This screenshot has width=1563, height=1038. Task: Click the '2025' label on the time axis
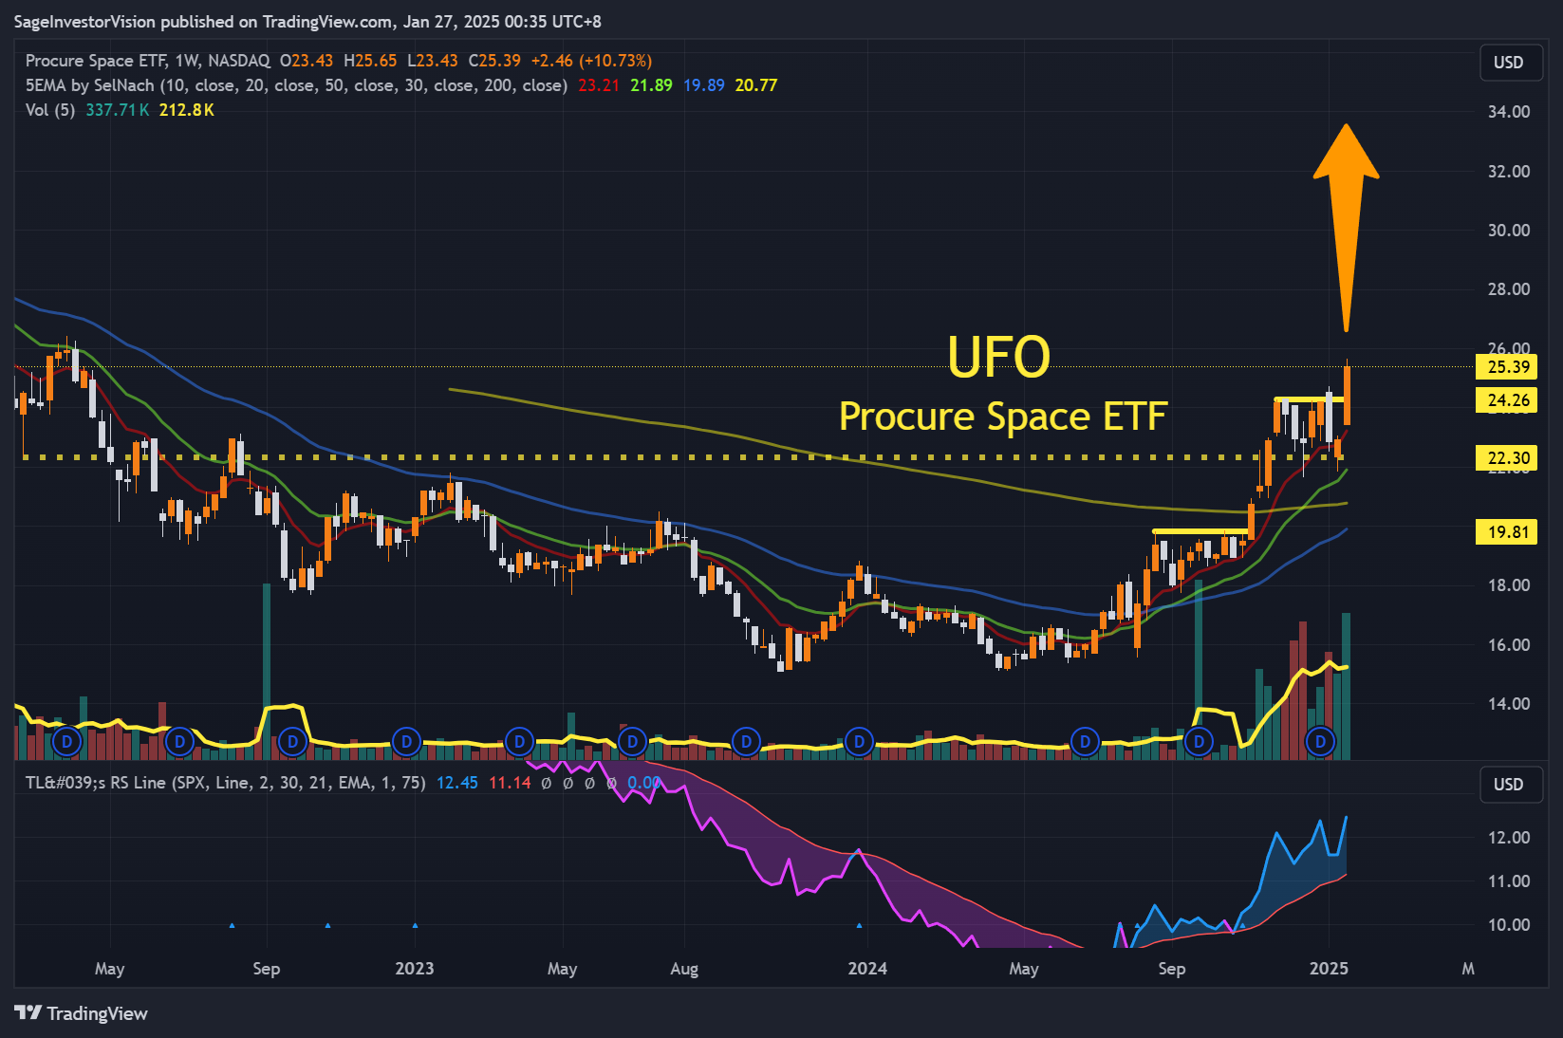1329,969
